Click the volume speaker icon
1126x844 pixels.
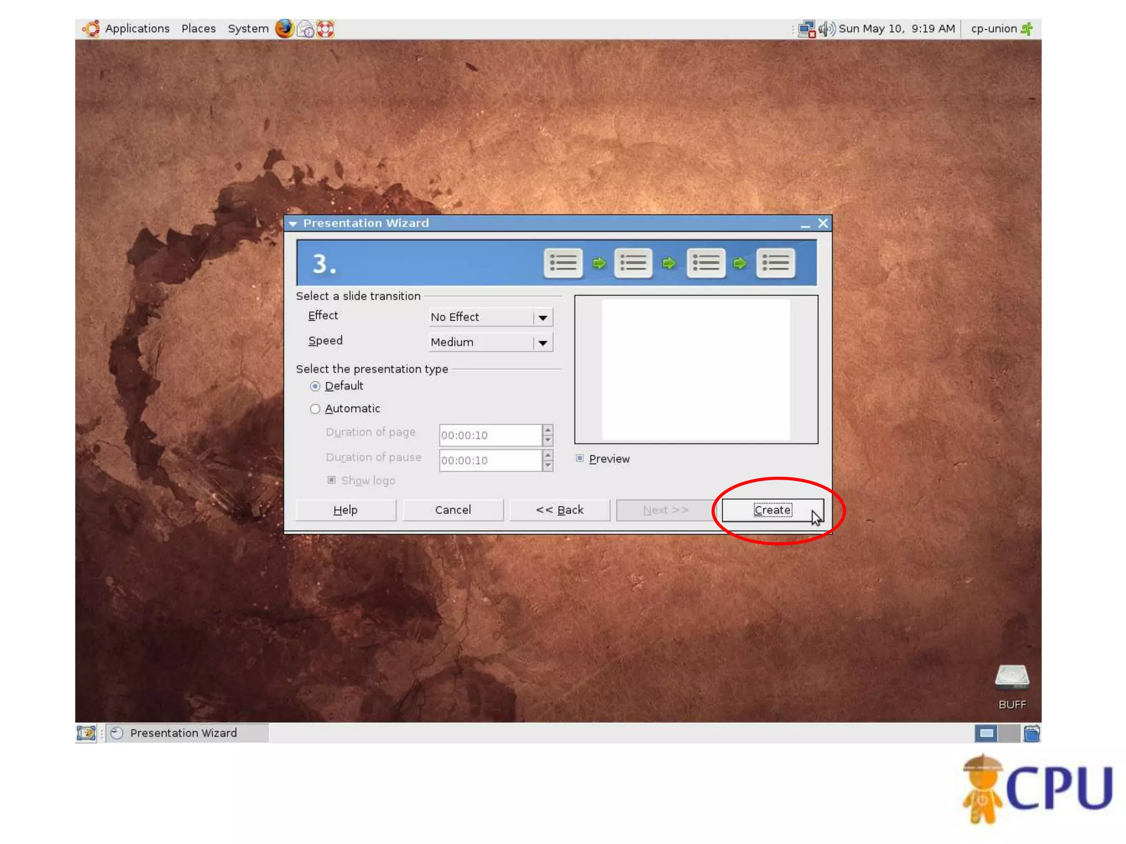tap(826, 29)
